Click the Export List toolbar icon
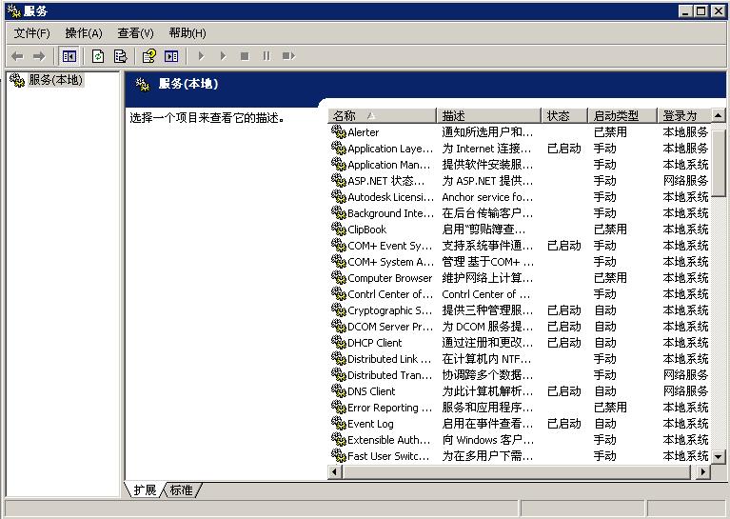Screen dimensions: 730x519 (x=121, y=56)
